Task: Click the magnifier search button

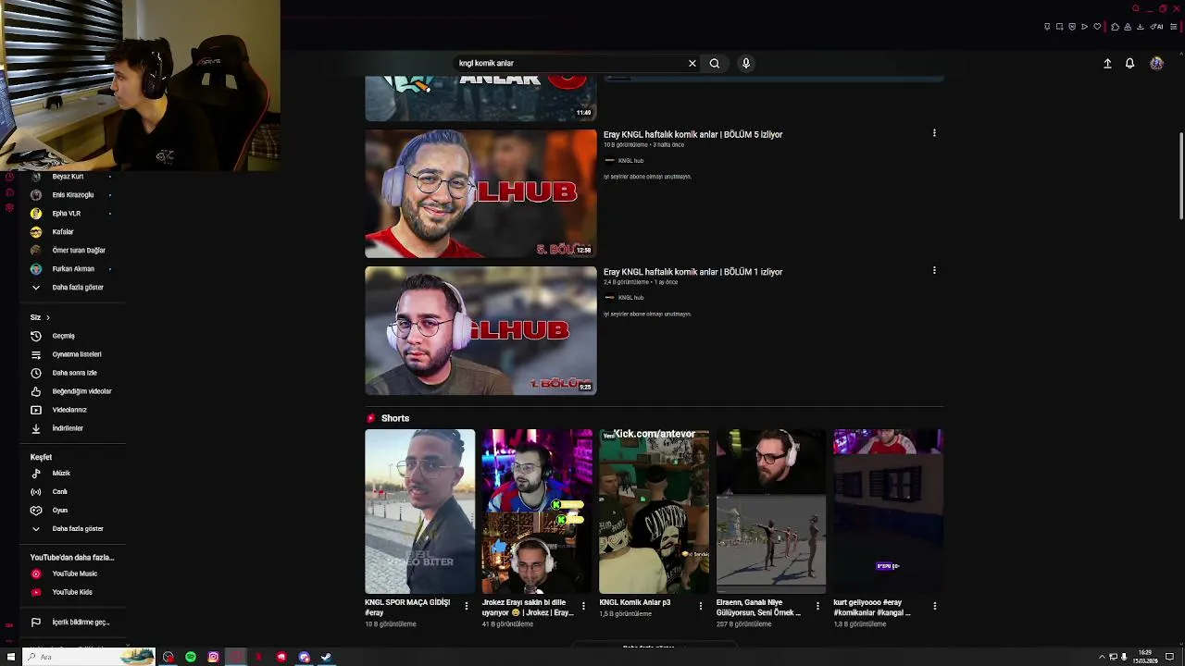Action: pyautogui.click(x=714, y=63)
